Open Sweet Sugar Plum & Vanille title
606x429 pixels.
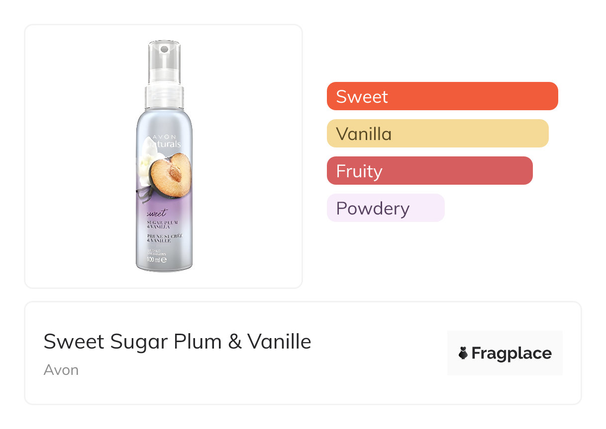click(177, 342)
